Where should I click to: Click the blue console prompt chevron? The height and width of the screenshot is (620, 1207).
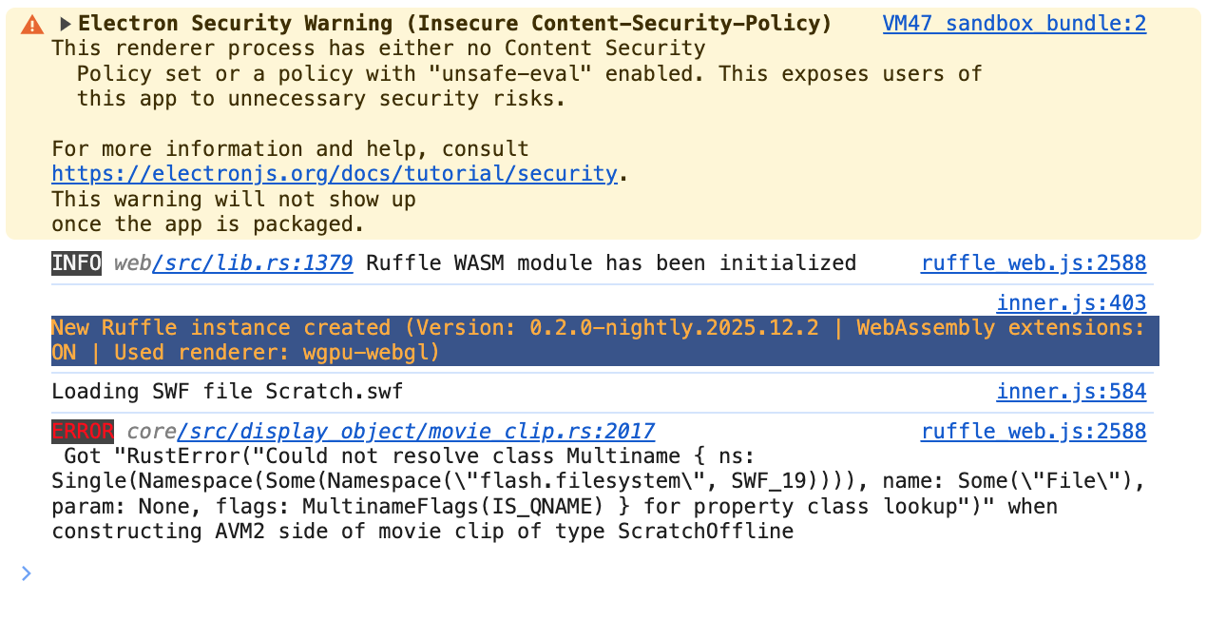pyautogui.click(x=27, y=573)
